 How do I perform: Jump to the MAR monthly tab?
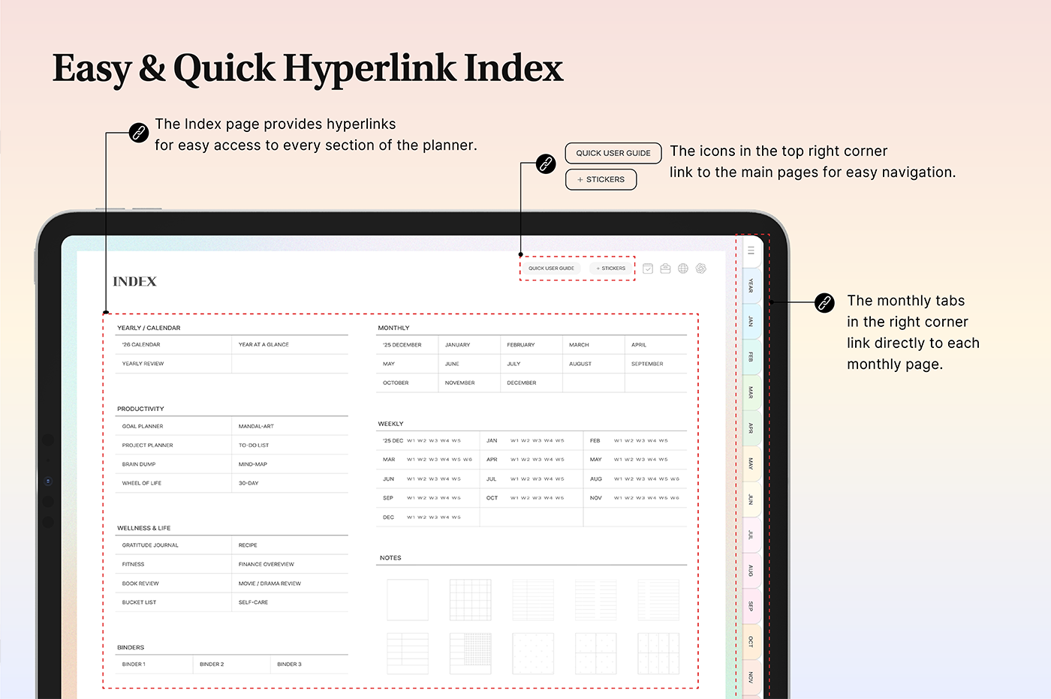[751, 392]
